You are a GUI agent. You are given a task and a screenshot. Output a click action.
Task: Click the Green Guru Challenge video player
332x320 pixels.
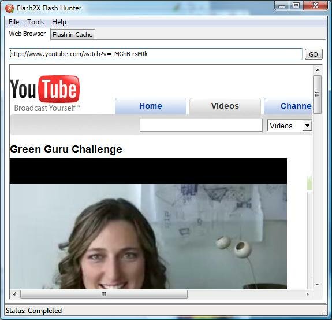click(x=148, y=223)
